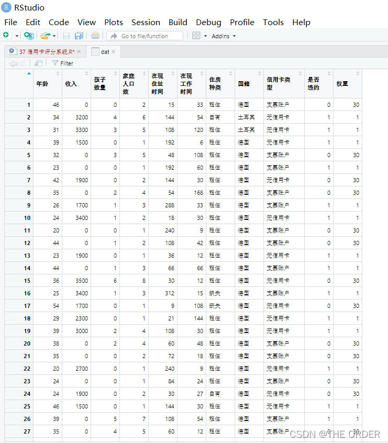Click the Open File folder icon
The image size is (388, 443).
pos(45,36)
